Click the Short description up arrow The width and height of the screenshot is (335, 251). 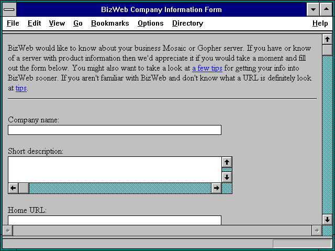[227, 162]
